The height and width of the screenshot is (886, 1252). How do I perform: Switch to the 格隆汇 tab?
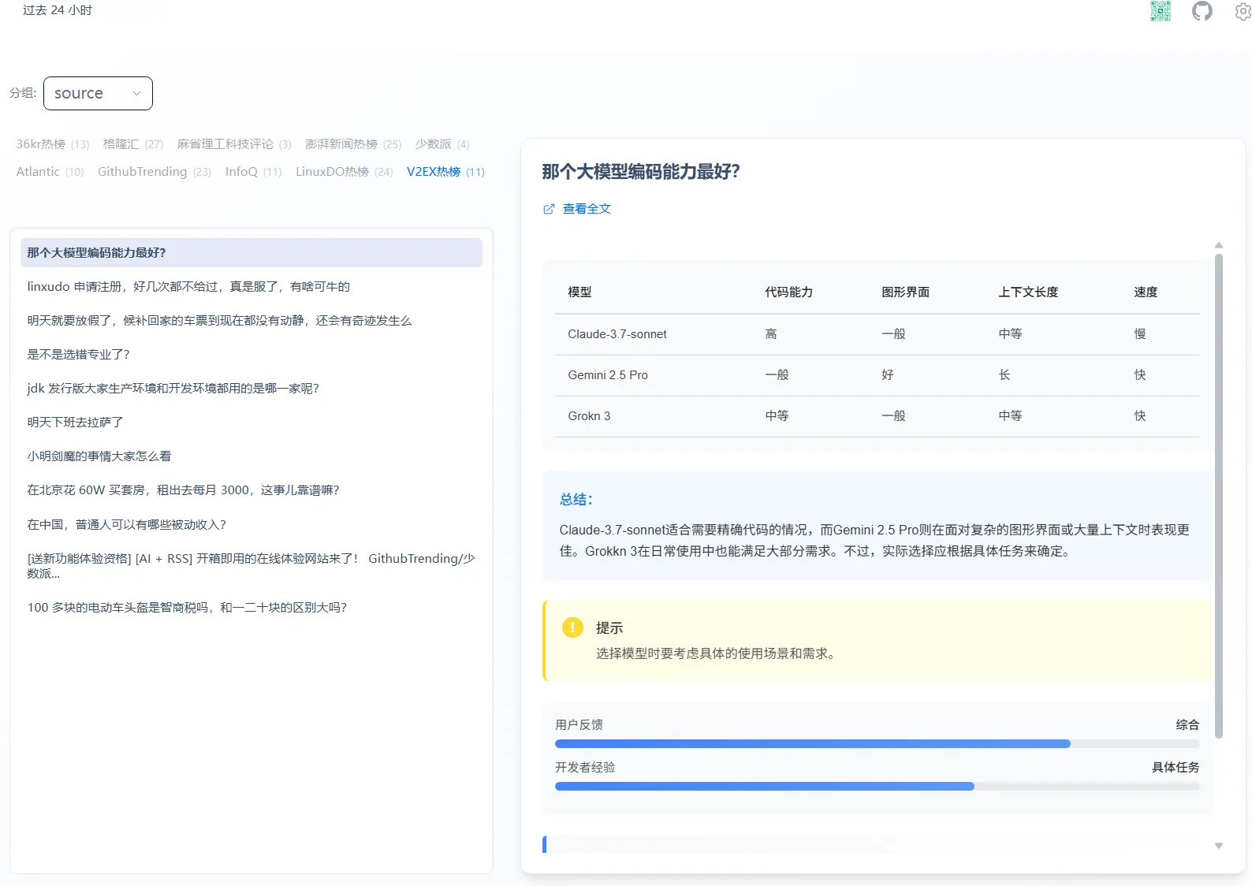[132, 144]
